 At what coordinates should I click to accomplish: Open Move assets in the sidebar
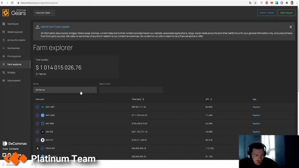(14, 81)
